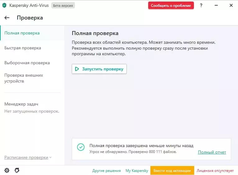Start scan with Запустить проверку button
The height and width of the screenshot is (175, 238).
(99, 69)
